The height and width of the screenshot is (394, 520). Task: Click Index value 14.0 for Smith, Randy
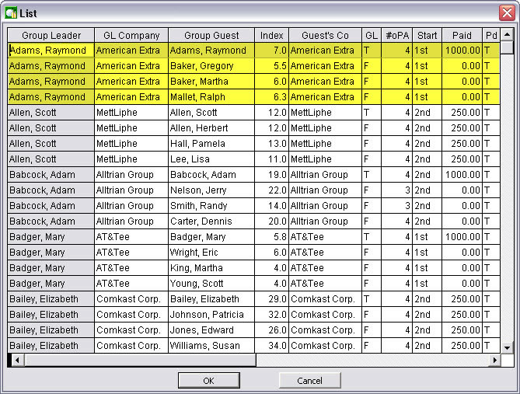pyautogui.click(x=271, y=206)
